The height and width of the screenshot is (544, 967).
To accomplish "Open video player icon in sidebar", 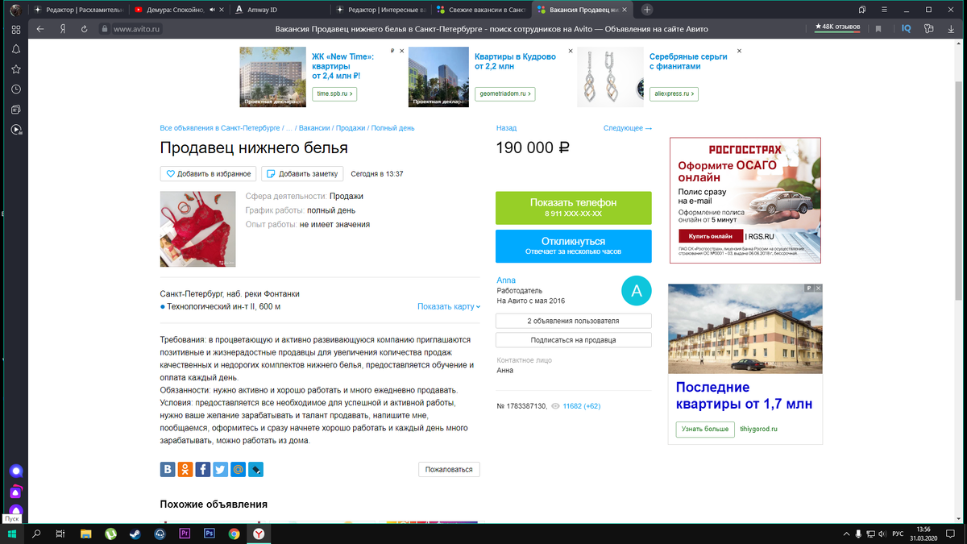I will [x=16, y=129].
